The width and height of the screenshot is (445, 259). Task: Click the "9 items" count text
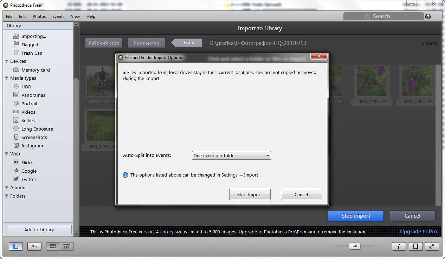click(x=430, y=43)
